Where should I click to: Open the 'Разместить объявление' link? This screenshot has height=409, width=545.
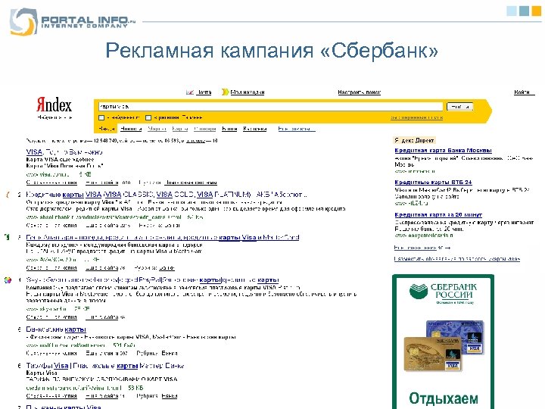(x=456, y=259)
